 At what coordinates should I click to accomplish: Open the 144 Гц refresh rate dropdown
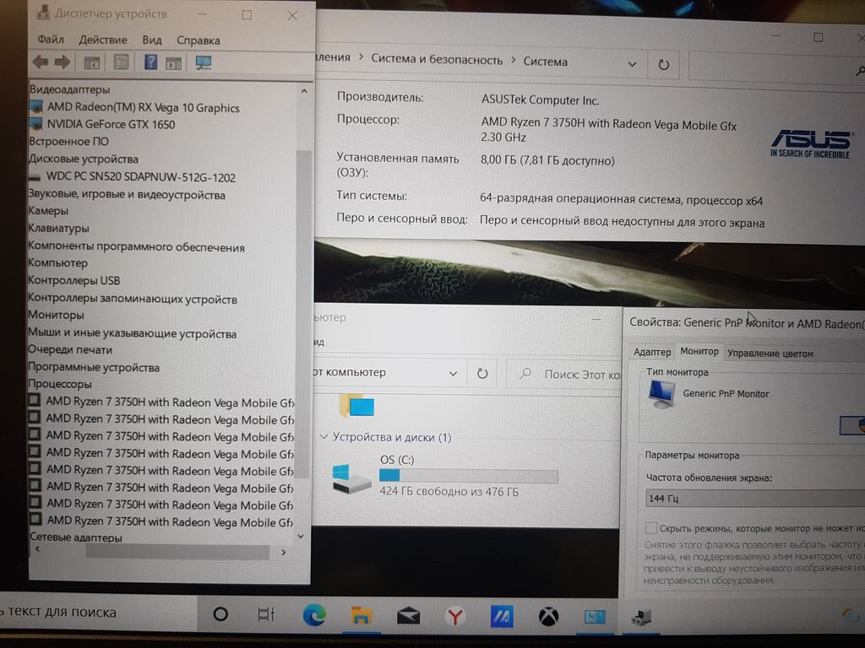(754, 498)
